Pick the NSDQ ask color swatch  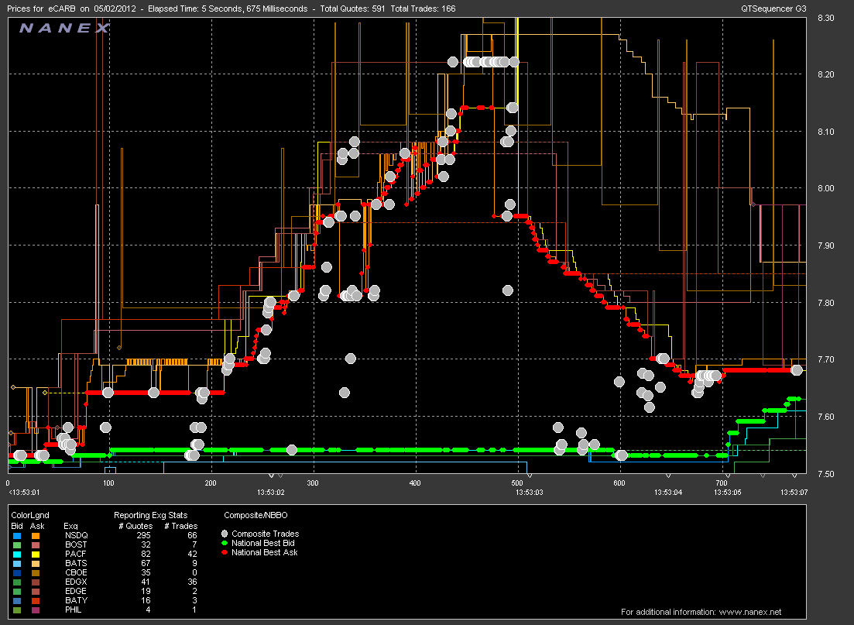pos(36,536)
